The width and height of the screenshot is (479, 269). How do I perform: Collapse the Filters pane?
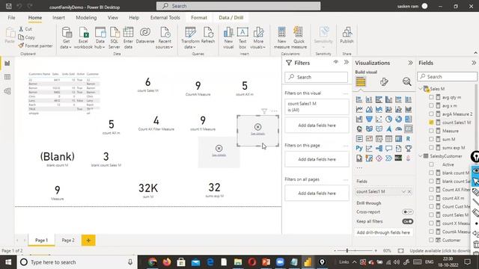pyautogui.click(x=346, y=63)
